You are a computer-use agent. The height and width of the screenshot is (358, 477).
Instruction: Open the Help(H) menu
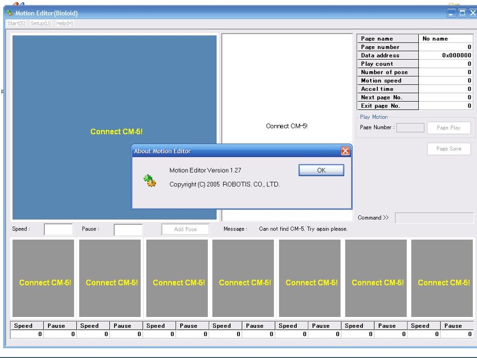point(64,23)
